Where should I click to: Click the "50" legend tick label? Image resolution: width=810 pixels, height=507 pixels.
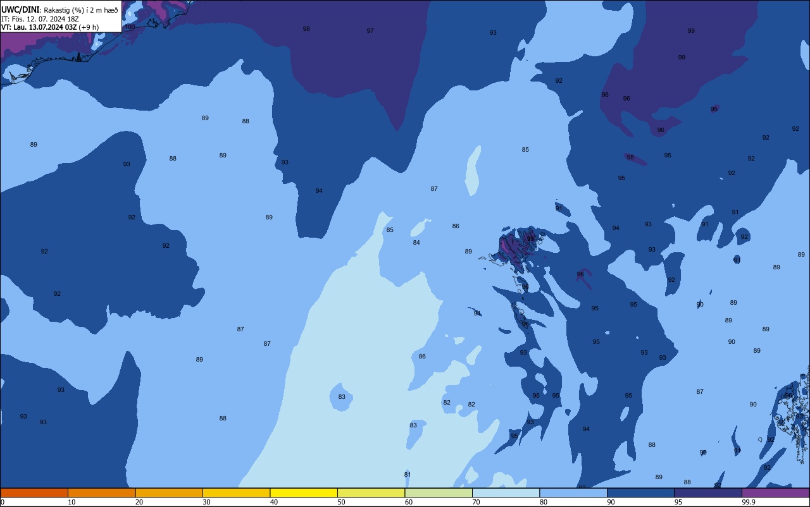341,502
